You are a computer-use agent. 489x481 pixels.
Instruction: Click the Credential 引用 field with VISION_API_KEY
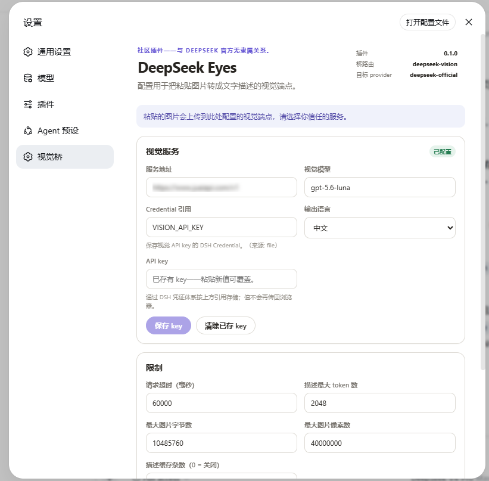(221, 227)
